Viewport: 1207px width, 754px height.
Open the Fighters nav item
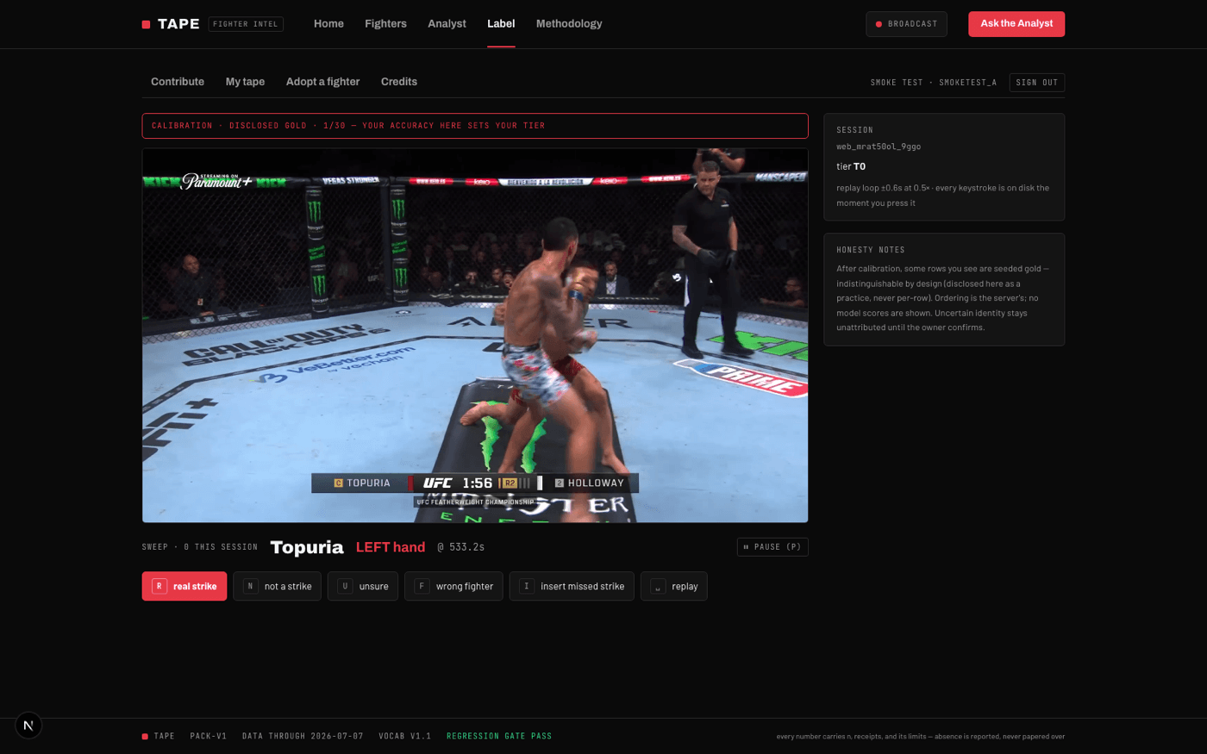(385, 24)
